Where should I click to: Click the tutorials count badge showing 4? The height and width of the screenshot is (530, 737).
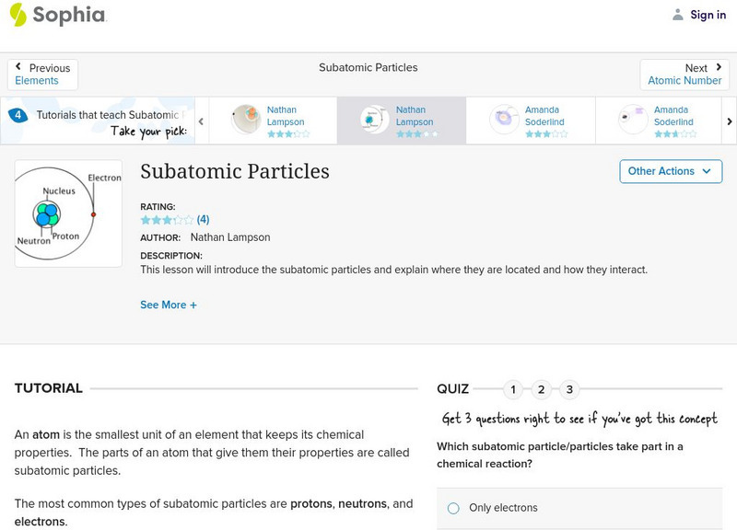18,116
